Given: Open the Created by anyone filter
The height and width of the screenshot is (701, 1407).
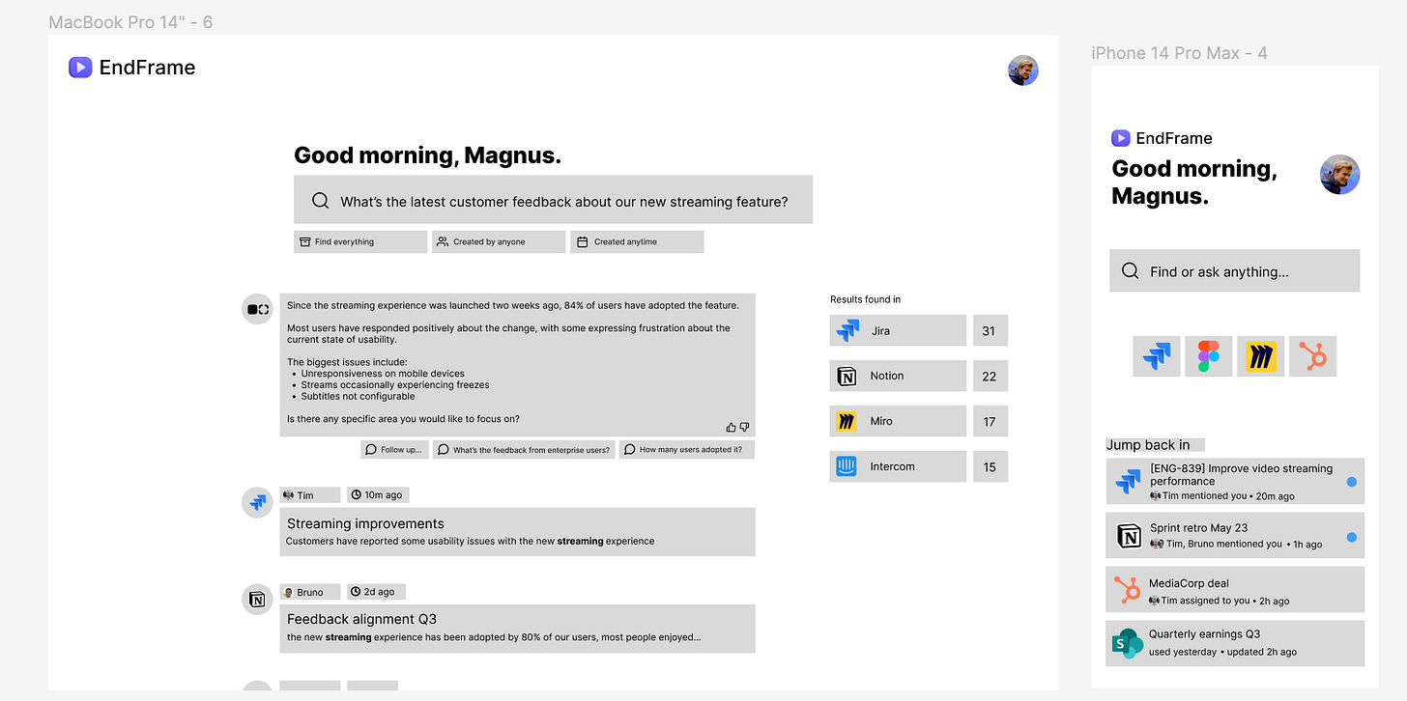Looking at the screenshot, I should click(x=499, y=241).
